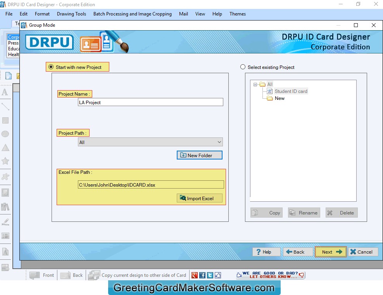
Task: Select the Star shape tool
Action: point(5,161)
